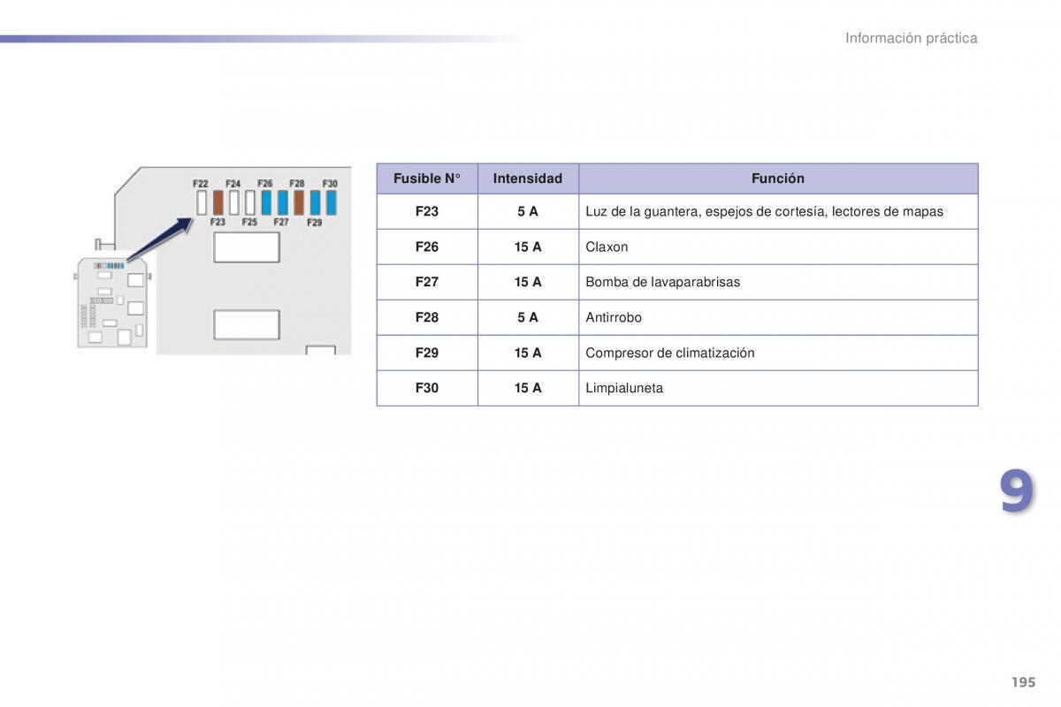Click the F22 label in the fuse diagram

click(201, 184)
